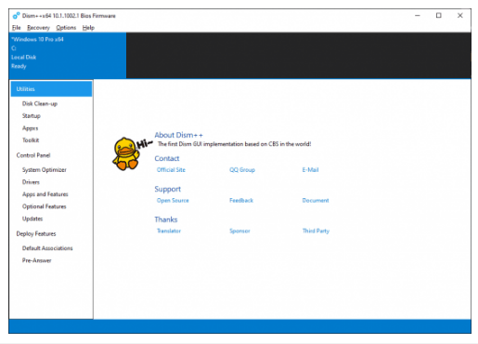The width and height of the screenshot is (478, 344).
Task: Open the Sponsor link
Action: [239, 231]
